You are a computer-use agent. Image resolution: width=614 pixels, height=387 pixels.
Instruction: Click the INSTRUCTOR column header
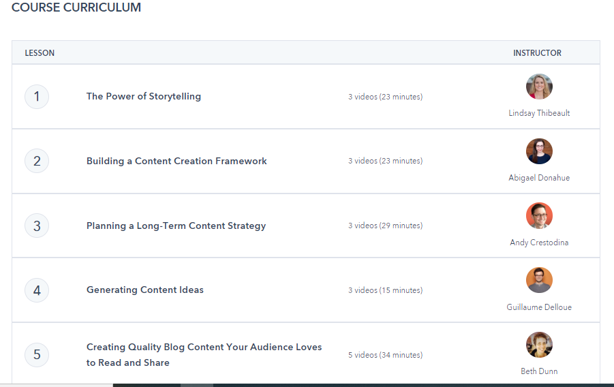(537, 53)
